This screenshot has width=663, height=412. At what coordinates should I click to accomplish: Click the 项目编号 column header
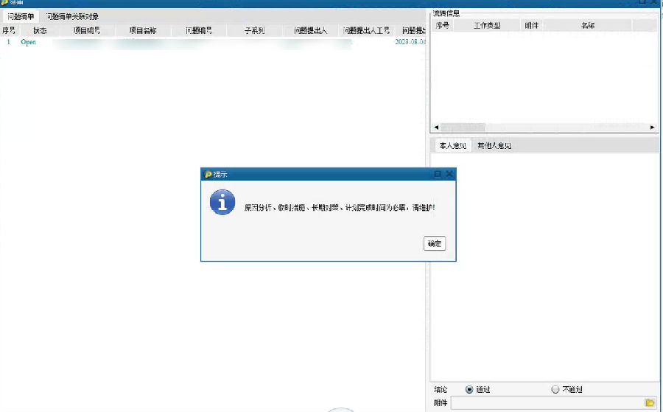pos(87,30)
